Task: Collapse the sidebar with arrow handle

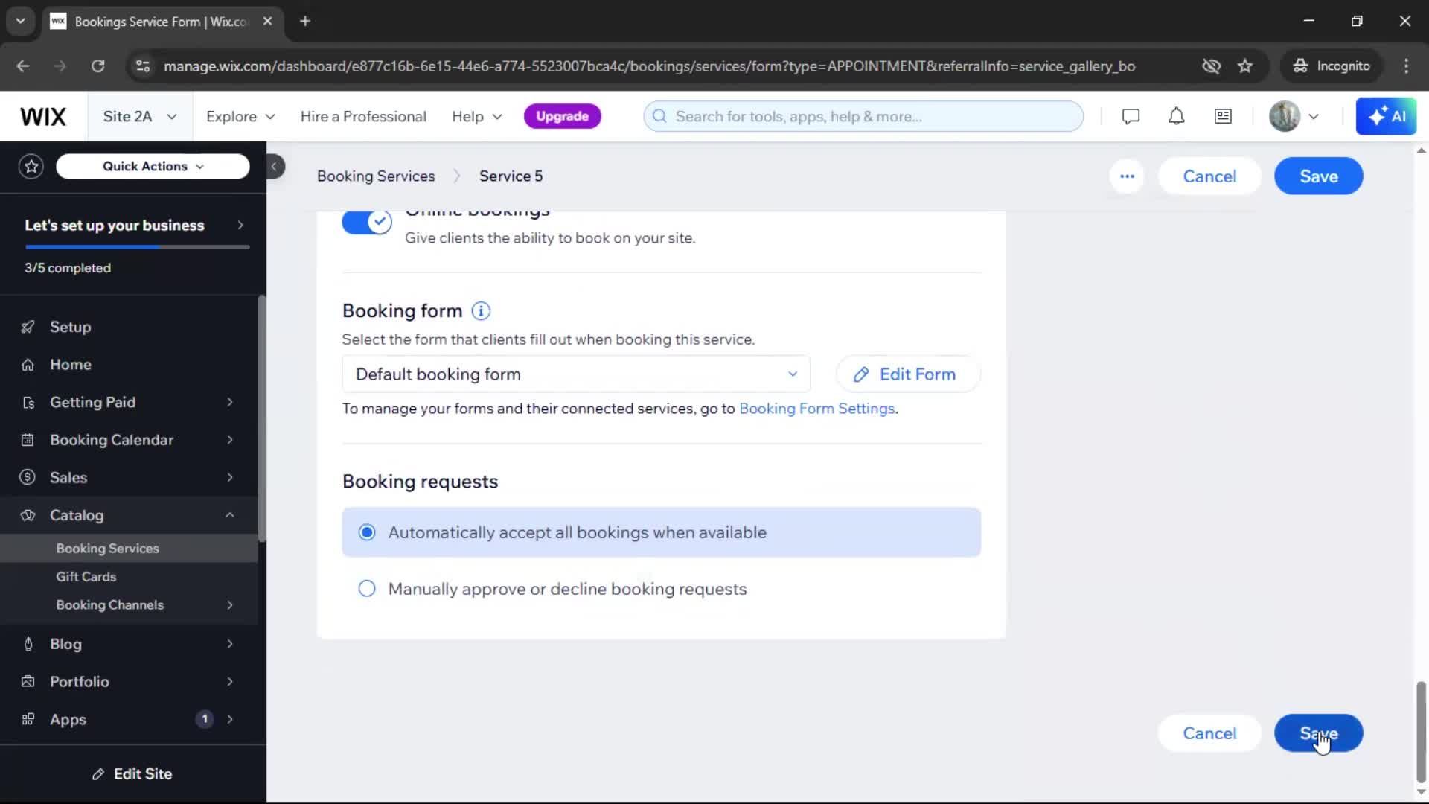Action: click(274, 167)
